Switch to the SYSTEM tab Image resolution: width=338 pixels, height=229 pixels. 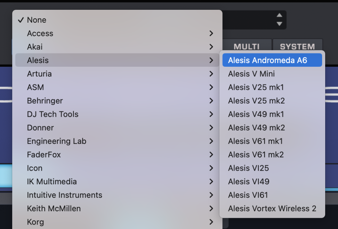tap(297, 46)
